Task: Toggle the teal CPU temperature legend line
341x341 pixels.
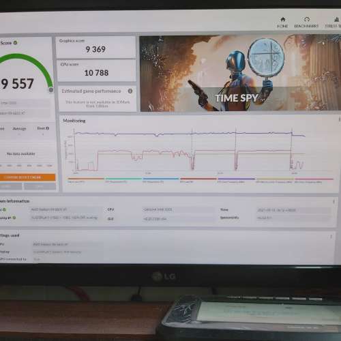Action: [123, 179]
